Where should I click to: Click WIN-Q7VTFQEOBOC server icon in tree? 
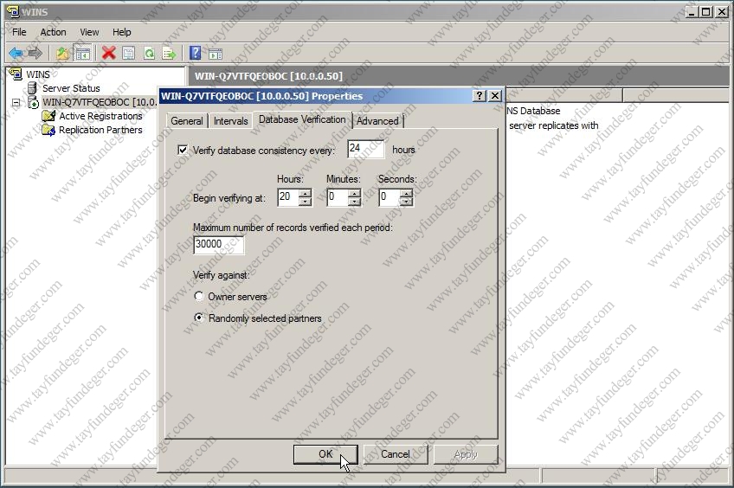tap(33, 102)
